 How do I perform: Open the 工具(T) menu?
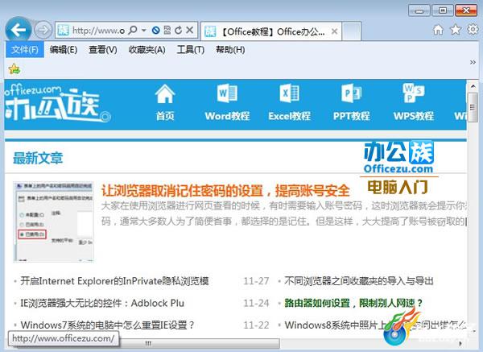[190, 50]
